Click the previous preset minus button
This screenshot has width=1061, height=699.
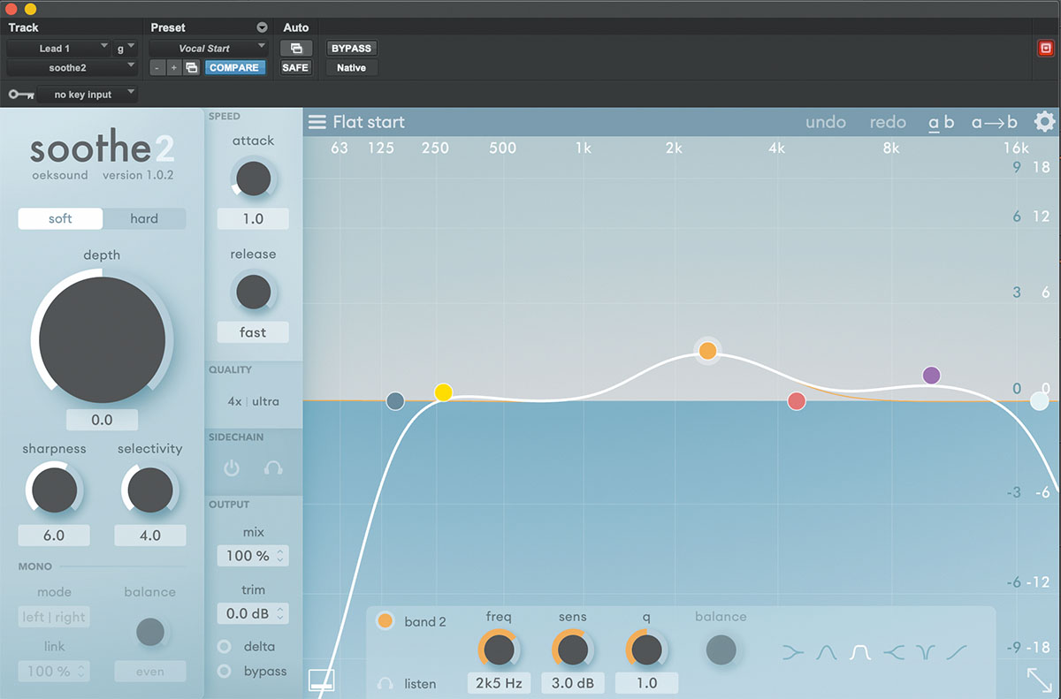tap(156, 67)
